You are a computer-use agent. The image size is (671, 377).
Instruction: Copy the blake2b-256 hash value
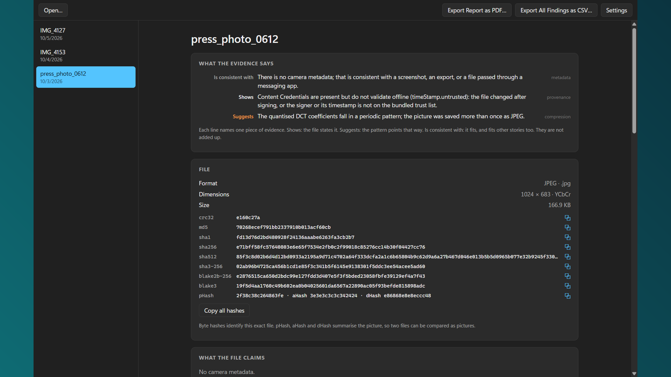pyautogui.click(x=568, y=276)
